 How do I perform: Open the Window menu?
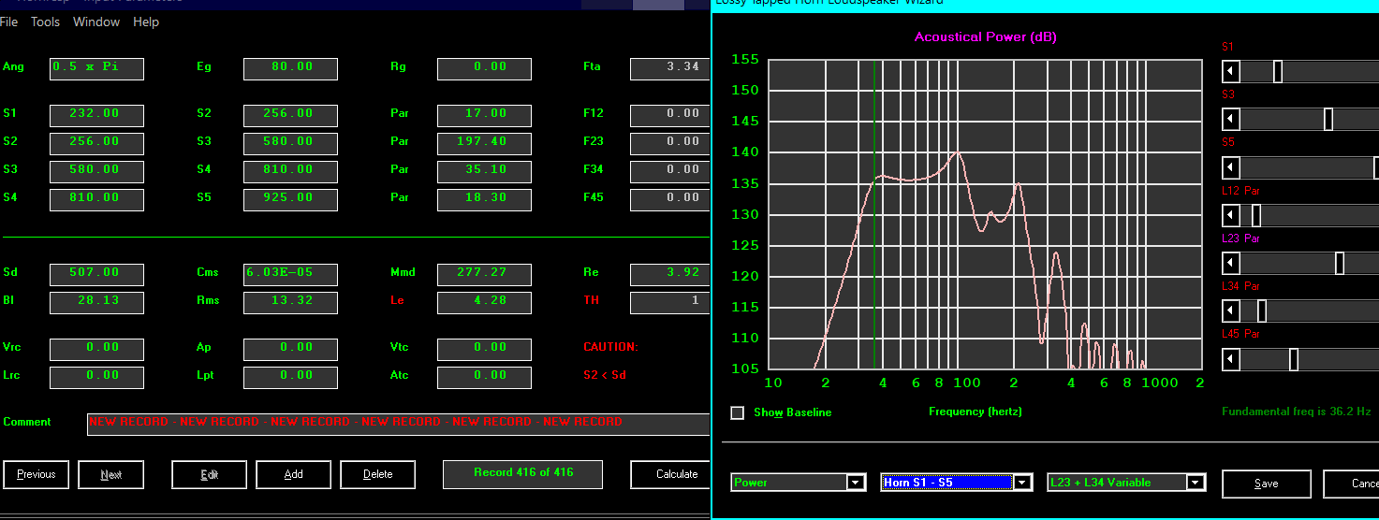coord(96,22)
